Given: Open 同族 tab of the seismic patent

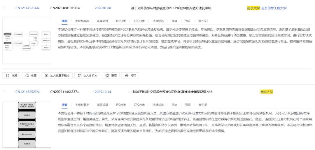Looking at the screenshot, I should pos(174,104).
